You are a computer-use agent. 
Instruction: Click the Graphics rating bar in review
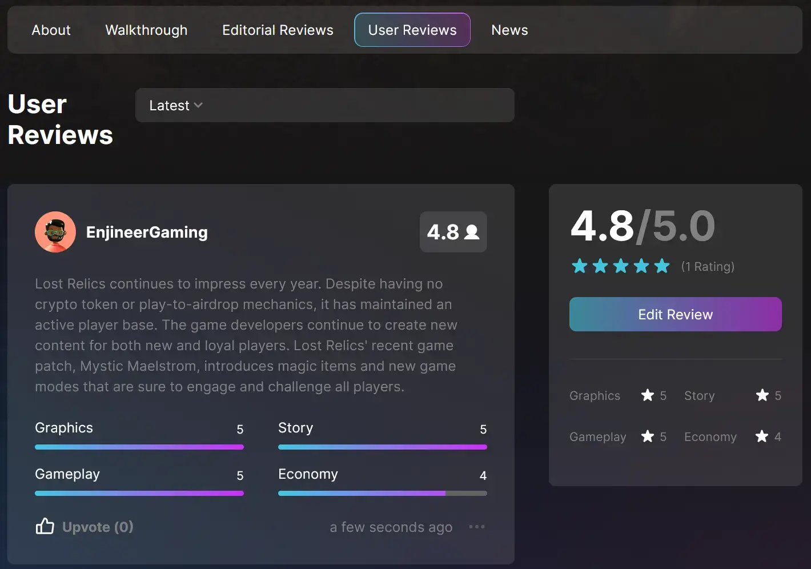click(139, 447)
